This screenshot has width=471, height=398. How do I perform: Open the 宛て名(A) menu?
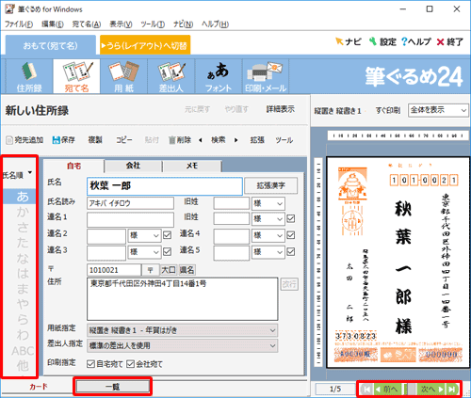pyautogui.click(x=87, y=24)
